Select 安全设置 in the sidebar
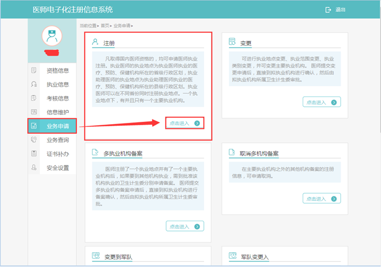The width and height of the screenshot is (383, 274). point(57,168)
